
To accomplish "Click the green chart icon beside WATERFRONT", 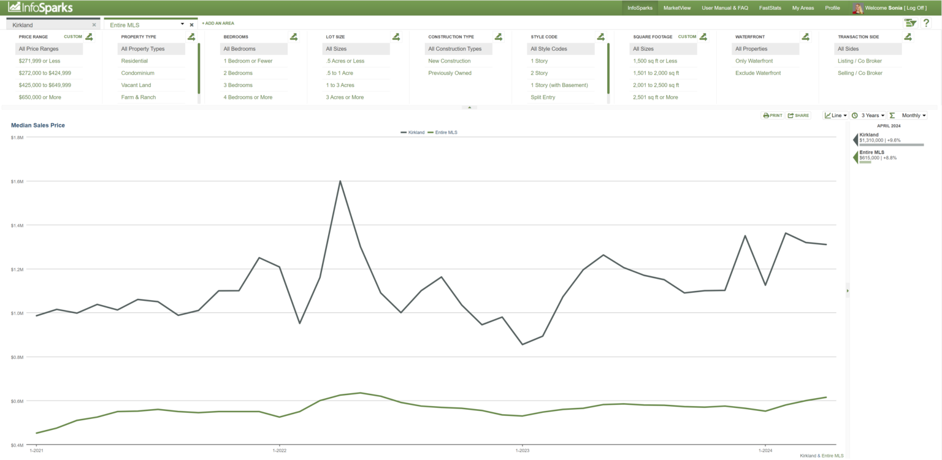I will (805, 36).
